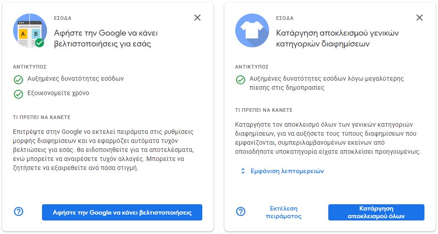This screenshot has height=234, width=438.
Task: Click the left card title about Google optimizations
Action: [106, 39]
